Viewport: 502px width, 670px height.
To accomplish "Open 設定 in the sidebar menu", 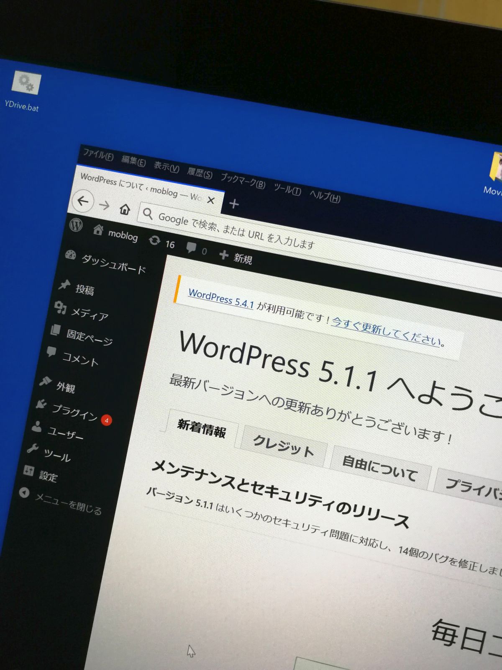I will pyautogui.click(x=48, y=476).
